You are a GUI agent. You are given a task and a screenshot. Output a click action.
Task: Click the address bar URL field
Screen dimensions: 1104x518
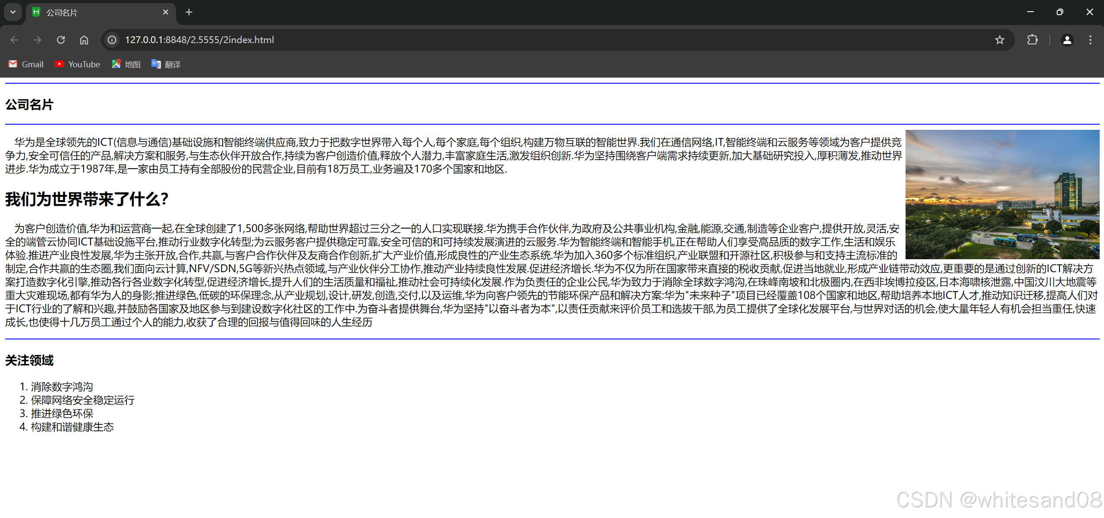click(518, 40)
